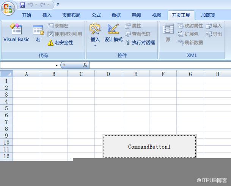Select column D header
Viewport: 231px width, 186px height.
108,74
